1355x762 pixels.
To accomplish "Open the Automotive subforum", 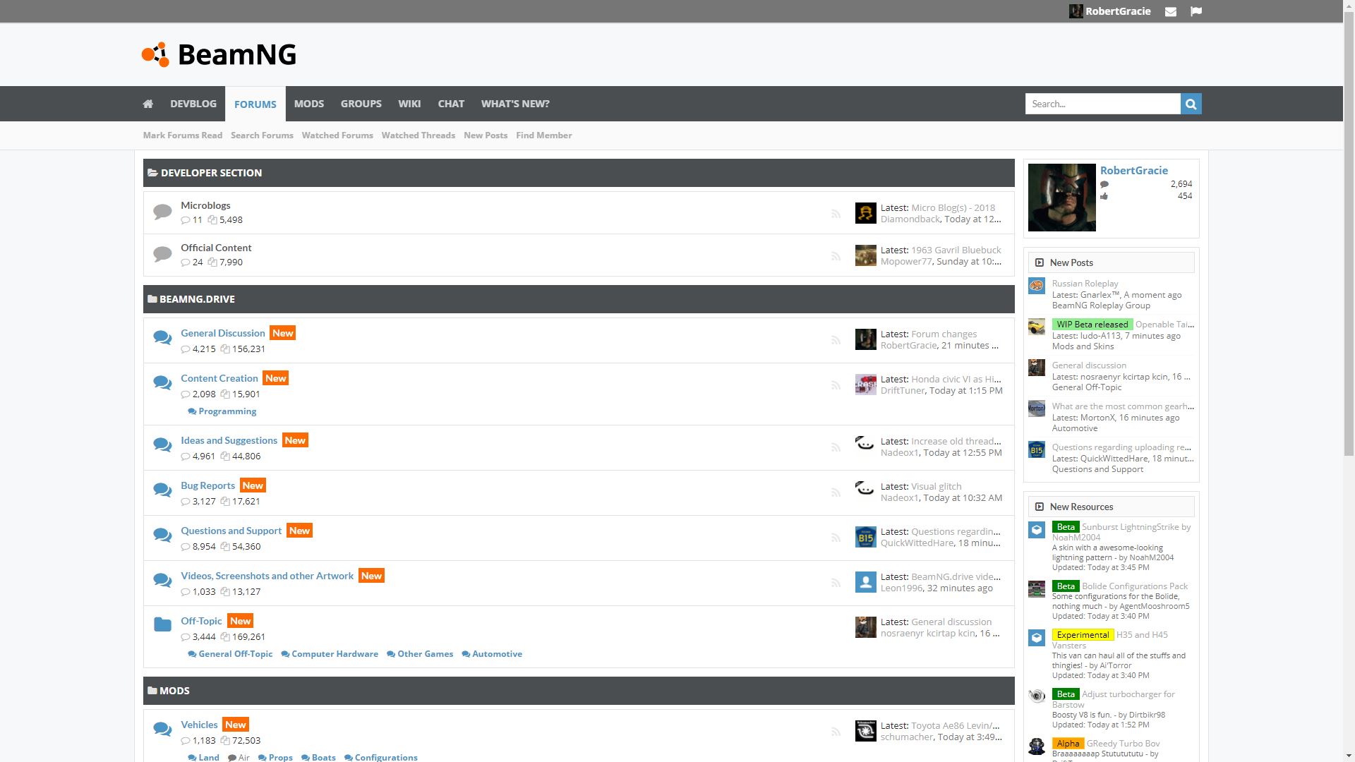I will [x=492, y=654].
